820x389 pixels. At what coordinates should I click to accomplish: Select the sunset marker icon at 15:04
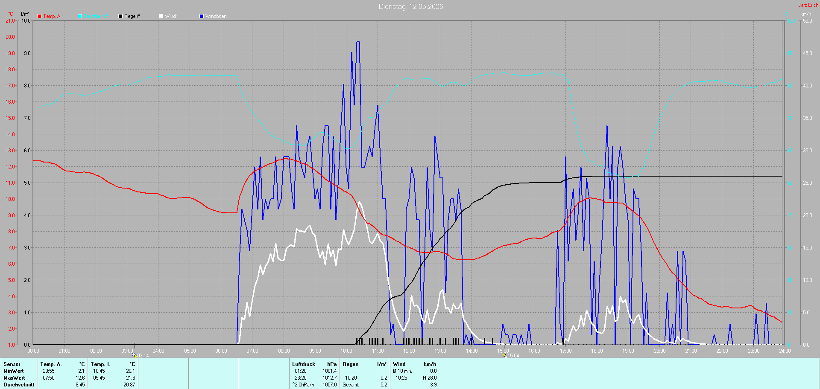(504, 355)
